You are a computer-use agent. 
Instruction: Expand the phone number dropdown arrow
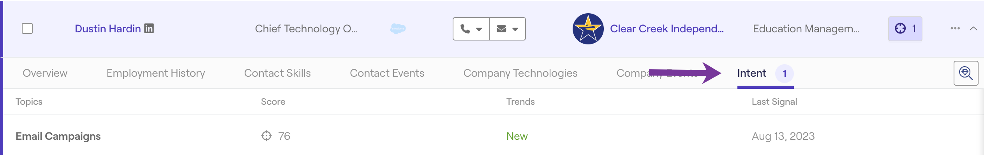pyautogui.click(x=479, y=29)
